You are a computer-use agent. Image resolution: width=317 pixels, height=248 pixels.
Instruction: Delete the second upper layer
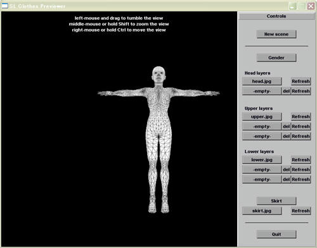tap(286, 127)
